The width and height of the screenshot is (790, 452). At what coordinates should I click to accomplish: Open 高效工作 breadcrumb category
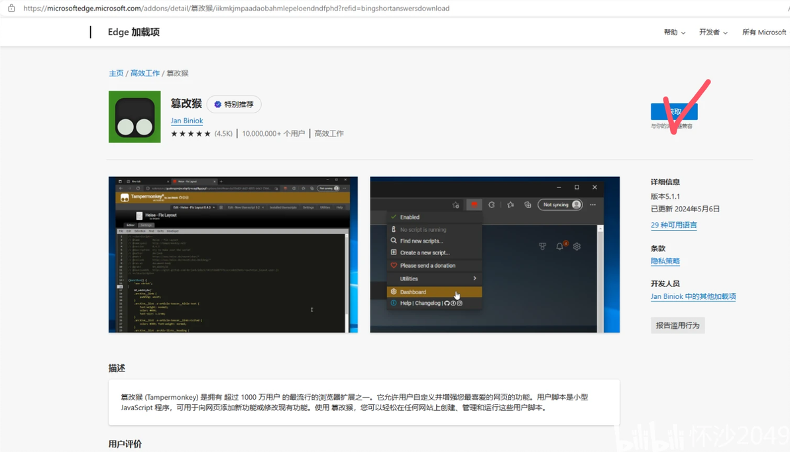coord(145,73)
